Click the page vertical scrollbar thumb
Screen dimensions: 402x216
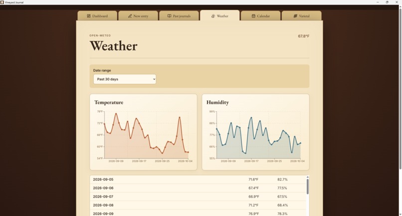400,88
